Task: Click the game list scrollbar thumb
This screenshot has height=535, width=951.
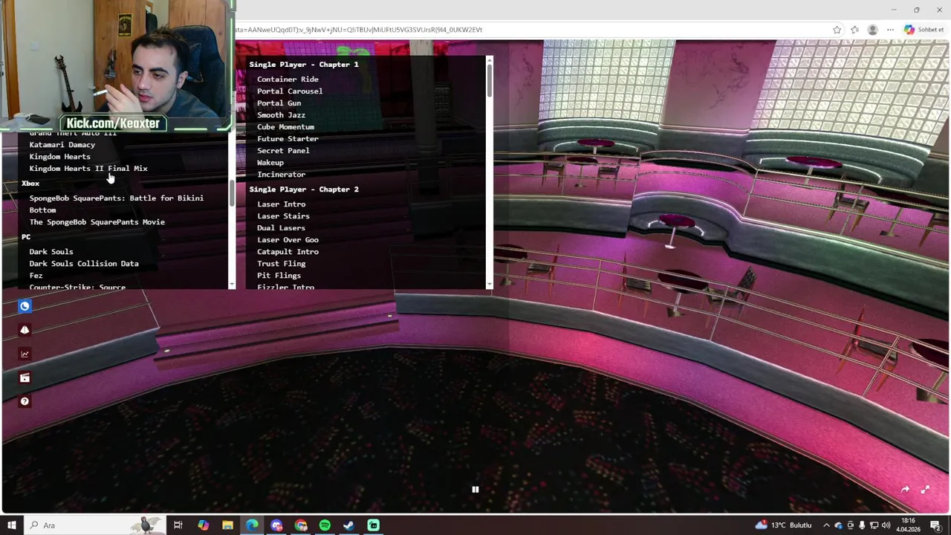Action: click(232, 194)
